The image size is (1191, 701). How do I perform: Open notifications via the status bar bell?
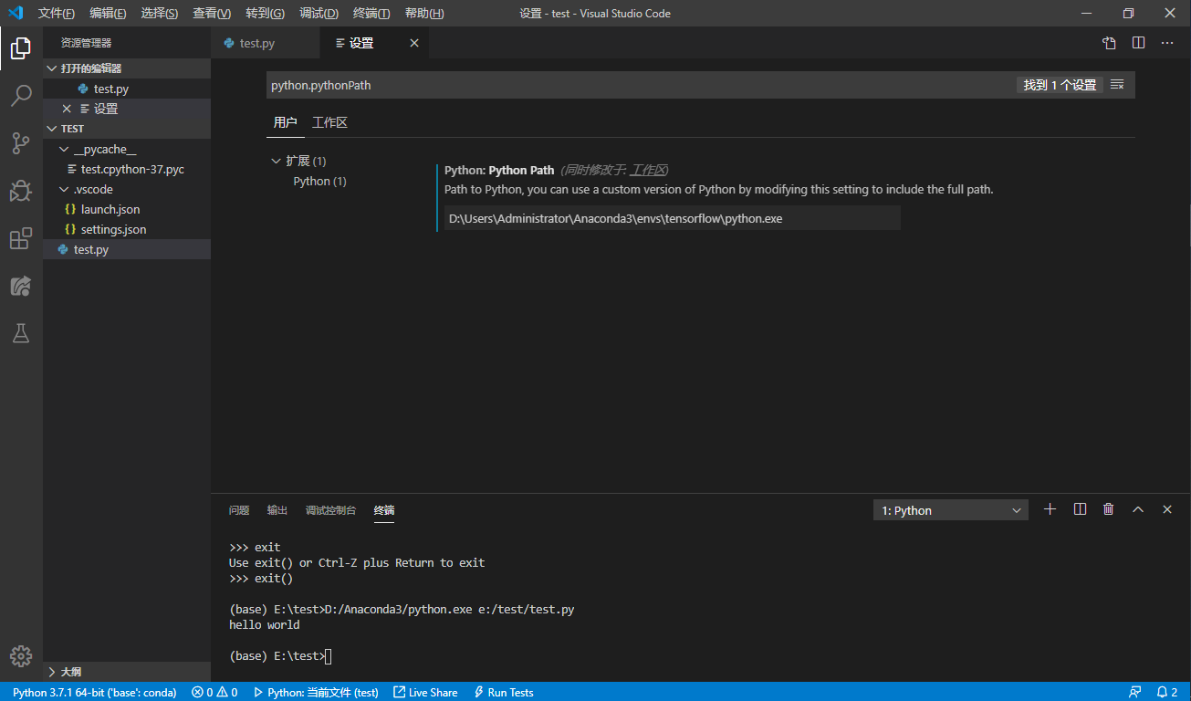1161,692
